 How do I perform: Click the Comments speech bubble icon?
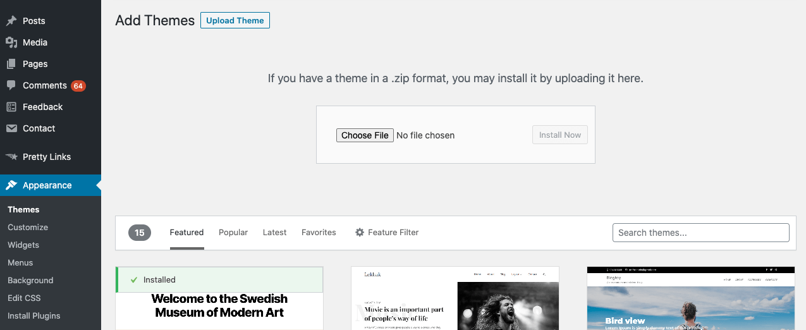11,85
